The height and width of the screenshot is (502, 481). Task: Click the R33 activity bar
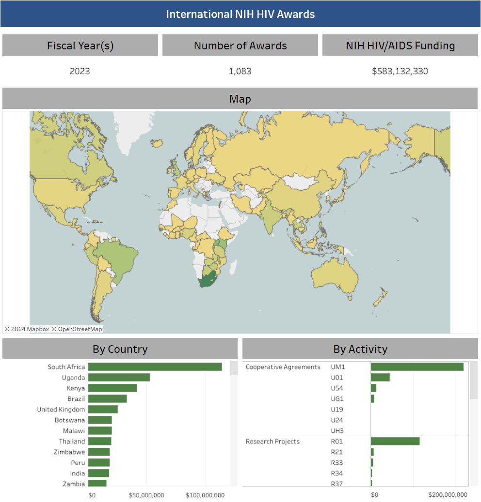click(x=372, y=463)
